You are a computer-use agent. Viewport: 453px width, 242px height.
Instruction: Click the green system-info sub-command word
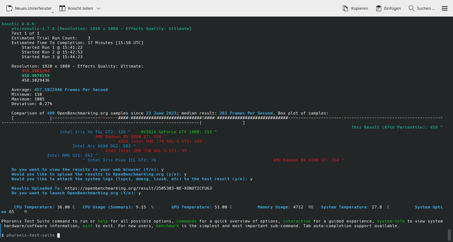pos(391,221)
